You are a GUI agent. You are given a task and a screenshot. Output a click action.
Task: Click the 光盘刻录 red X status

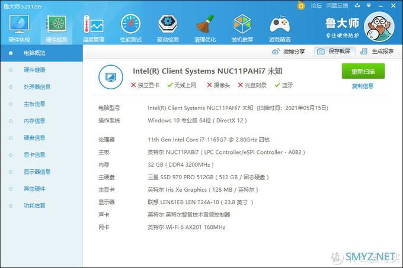click(x=252, y=85)
